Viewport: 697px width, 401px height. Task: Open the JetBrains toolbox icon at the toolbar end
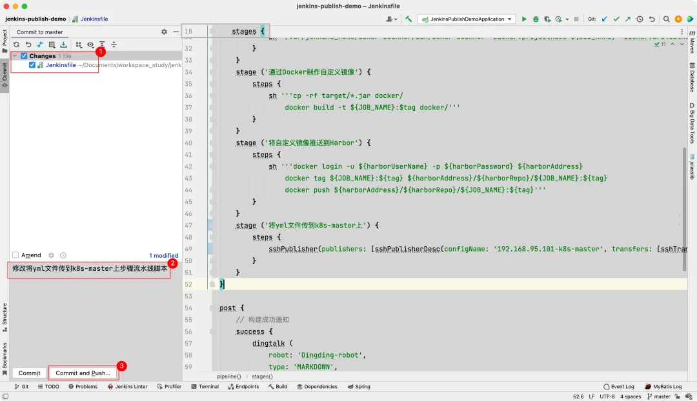pos(690,19)
